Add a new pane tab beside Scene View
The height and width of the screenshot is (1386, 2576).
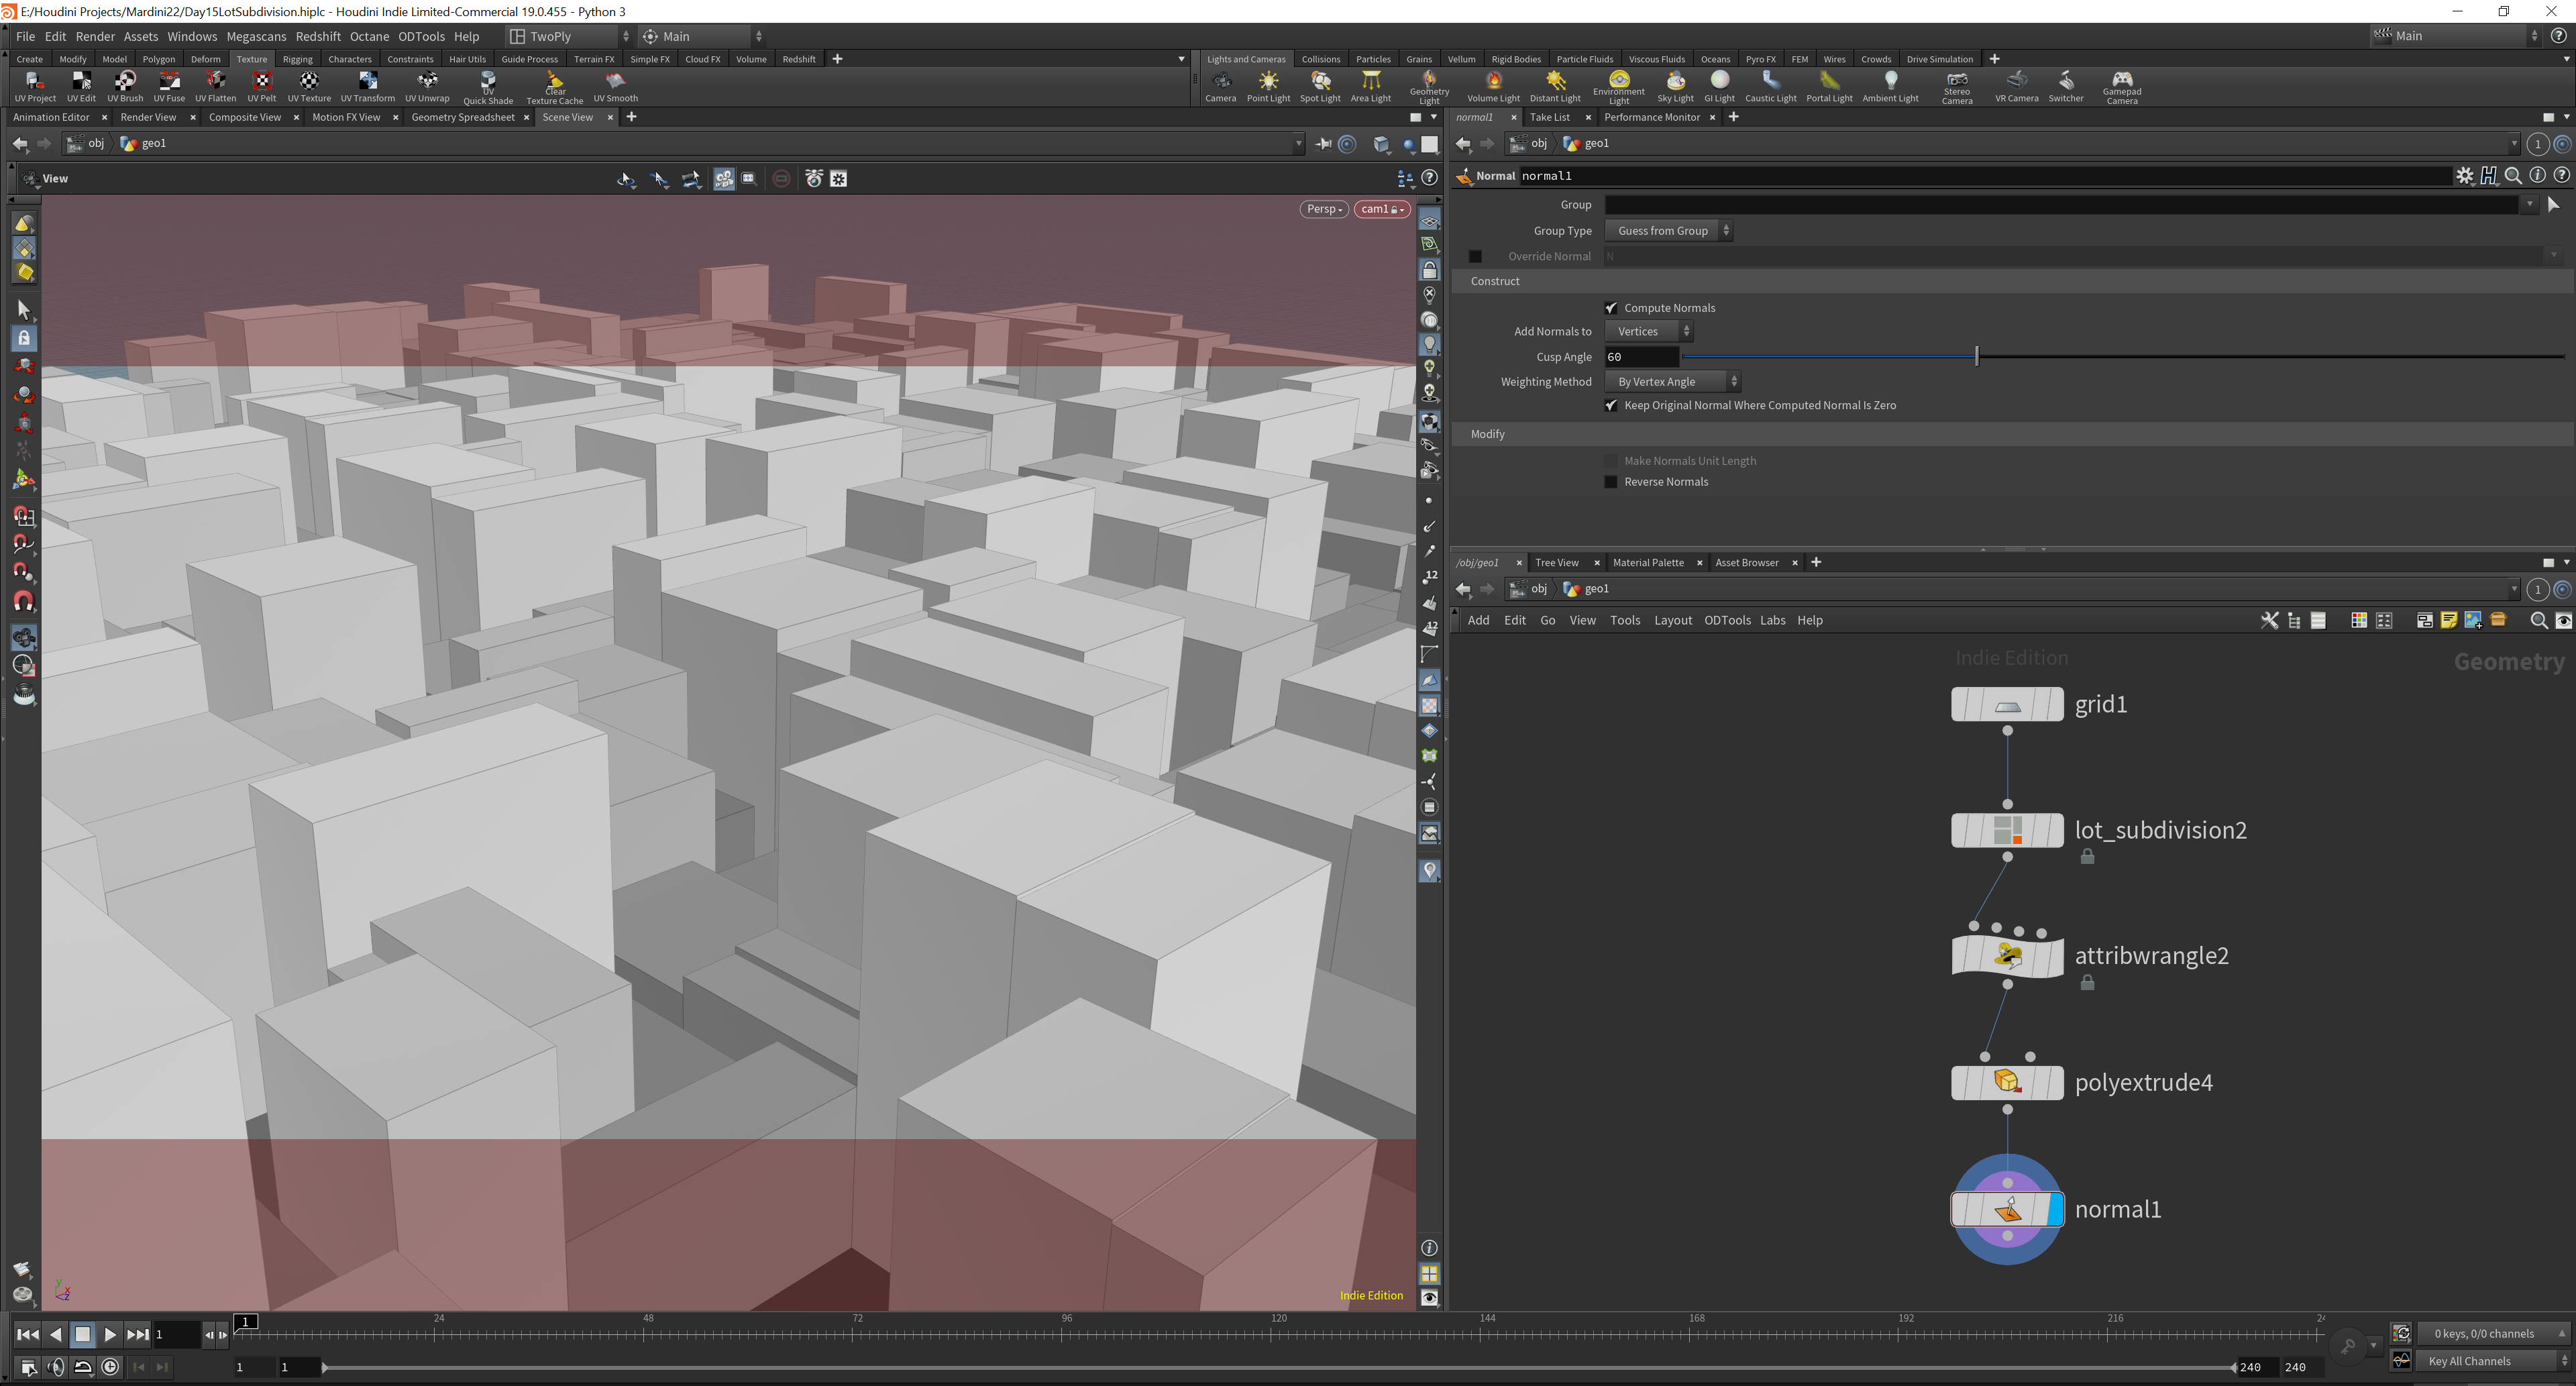(631, 118)
